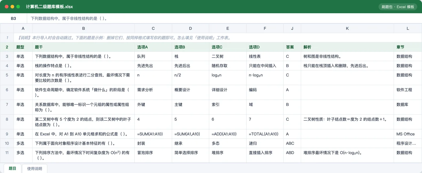This screenshot has width=422, height=173.
Task: Switch to the 题目 sheet tab
Action: coord(12,168)
